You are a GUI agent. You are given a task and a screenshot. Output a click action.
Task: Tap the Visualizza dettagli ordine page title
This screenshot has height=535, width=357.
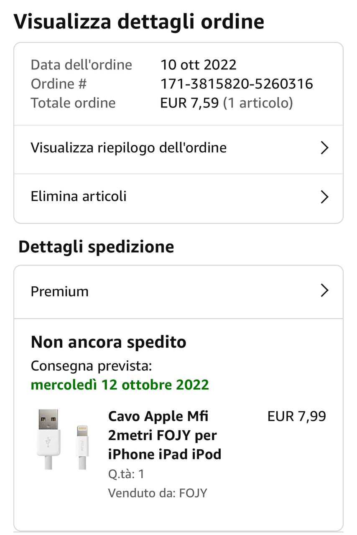click(x=139, y=21)
